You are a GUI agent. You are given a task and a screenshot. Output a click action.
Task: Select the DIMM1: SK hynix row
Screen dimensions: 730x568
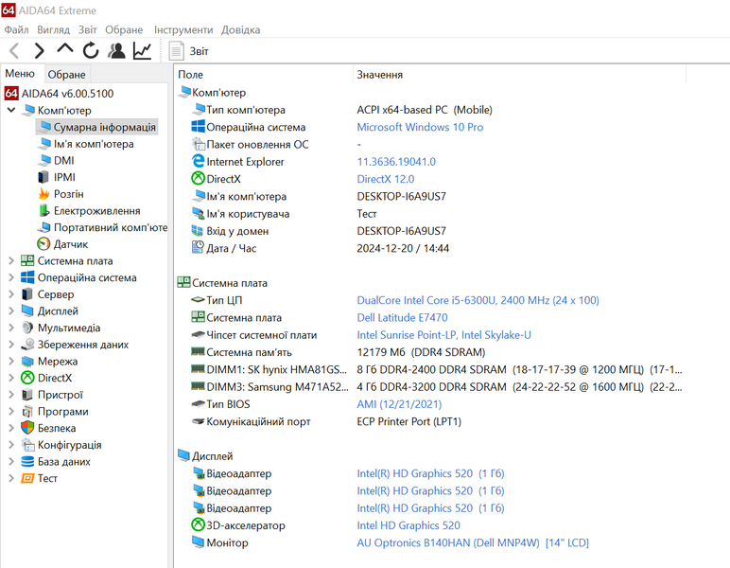(x=437, y=370)
